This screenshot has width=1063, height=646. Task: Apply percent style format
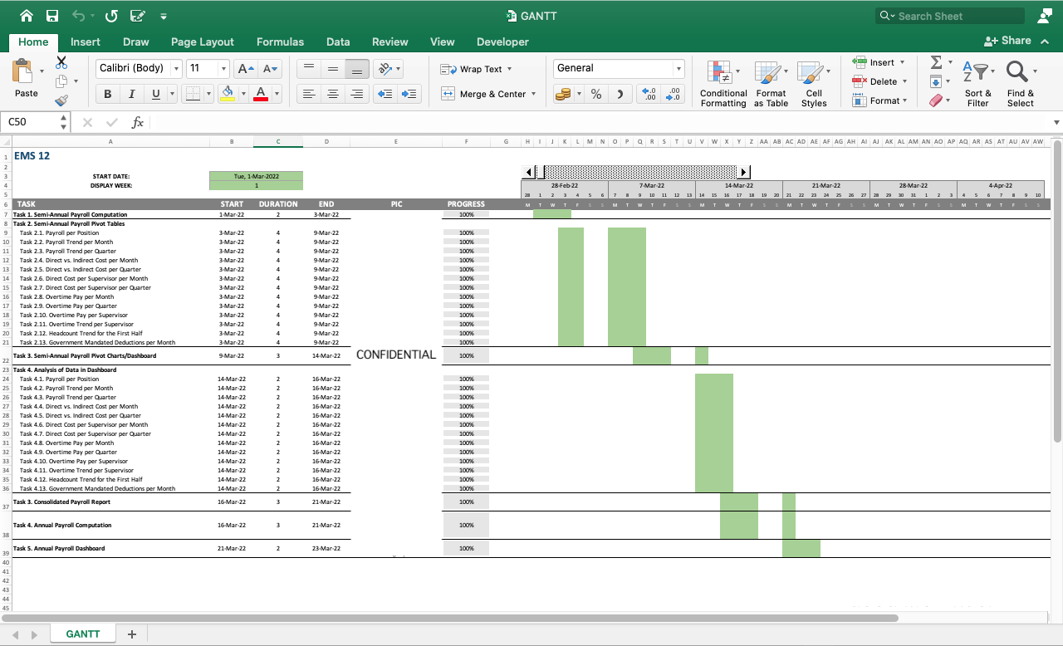596,95
